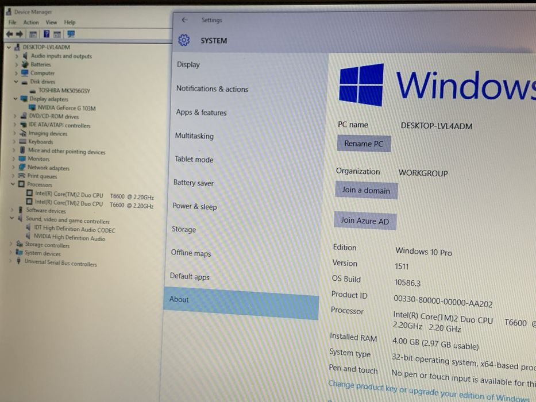The image size is (536, 402).
Task: Click the Forward arrow in Device Manager toolbar
Action: click(x=20, y=34)
